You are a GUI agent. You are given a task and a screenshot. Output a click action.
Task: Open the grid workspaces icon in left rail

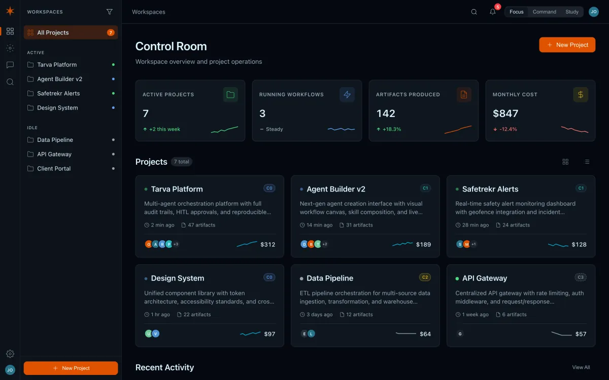(10, 31)
